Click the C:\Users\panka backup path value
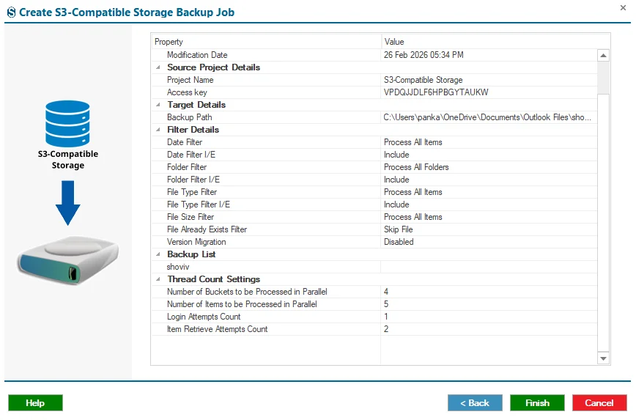636x420 pixels. 487,117
